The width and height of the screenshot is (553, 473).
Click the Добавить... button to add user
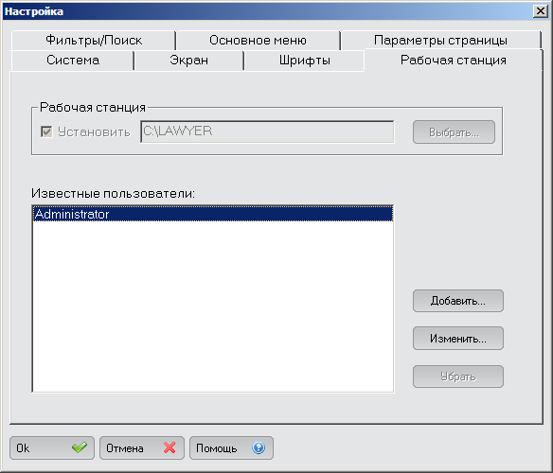pyautogui.click(x=458, y=301)
